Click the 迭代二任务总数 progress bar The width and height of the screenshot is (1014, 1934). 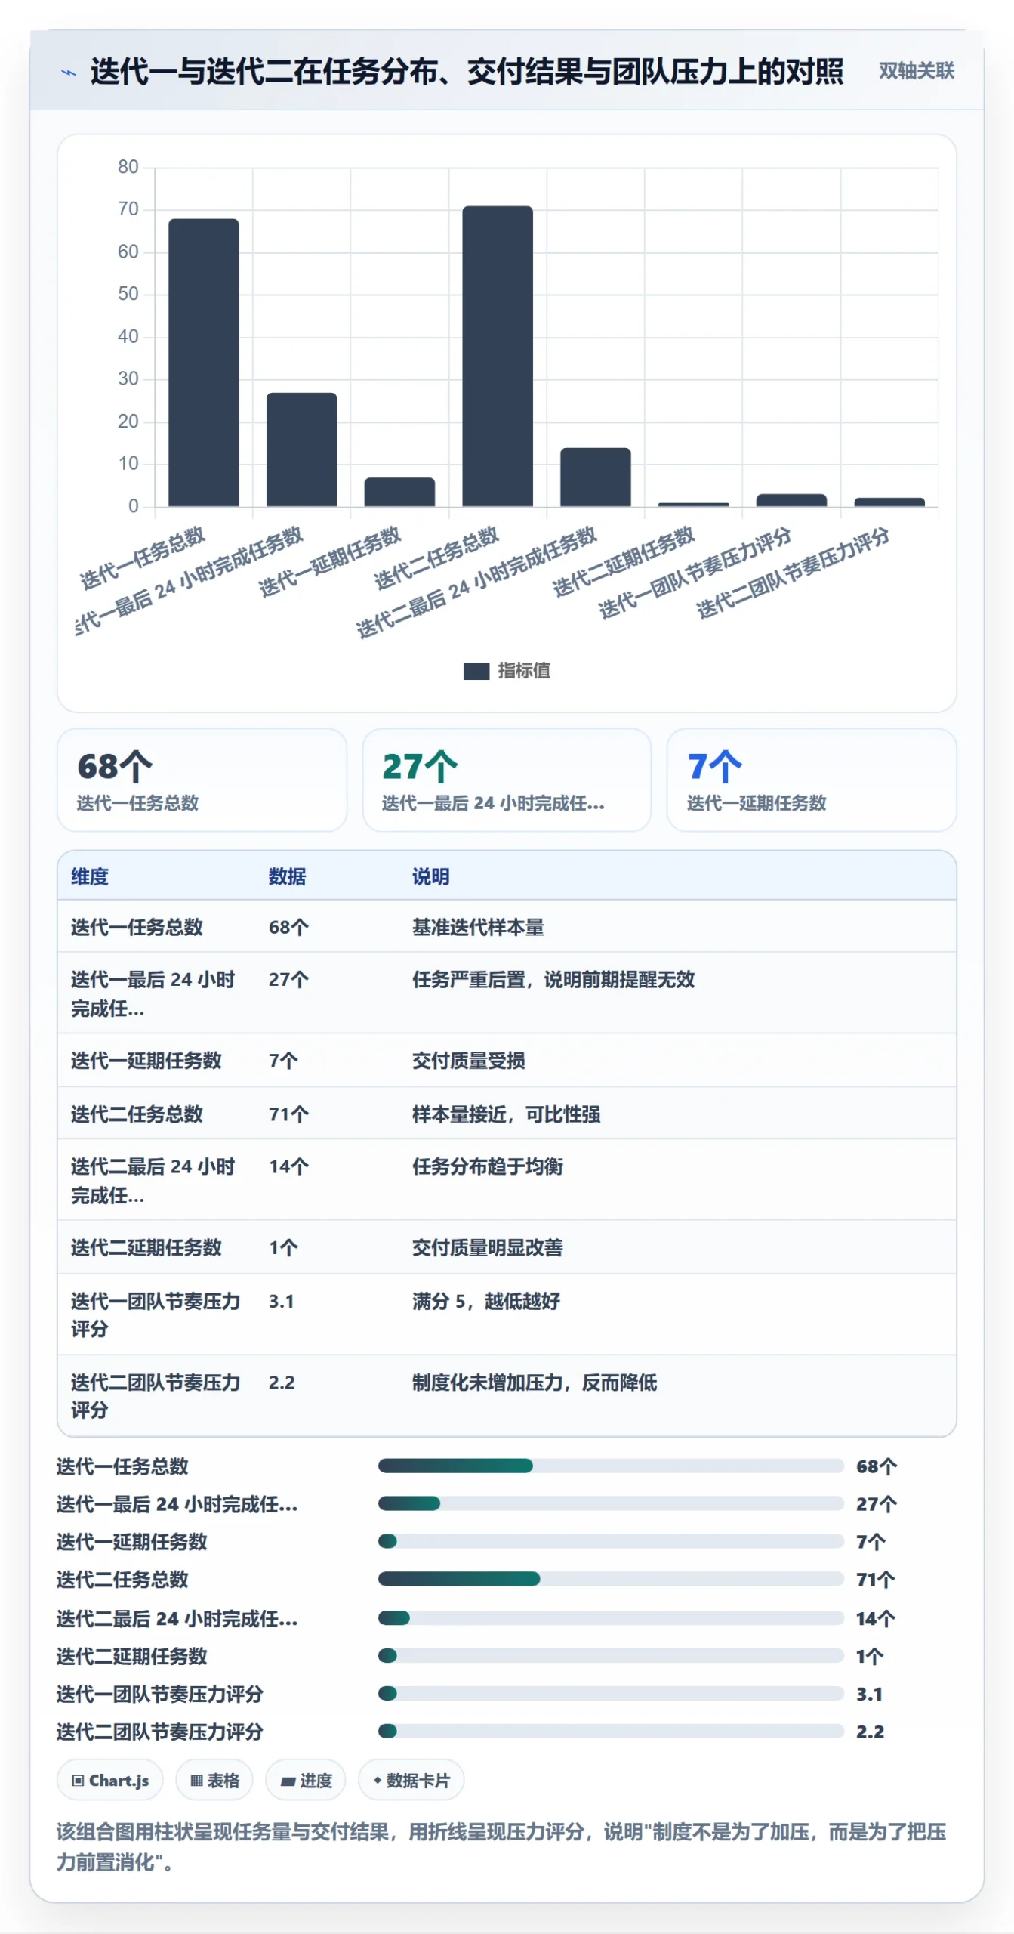[611, 1579]
